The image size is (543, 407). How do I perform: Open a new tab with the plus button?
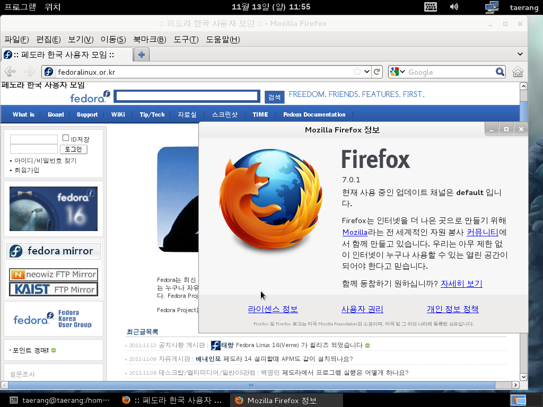point(141,55)
